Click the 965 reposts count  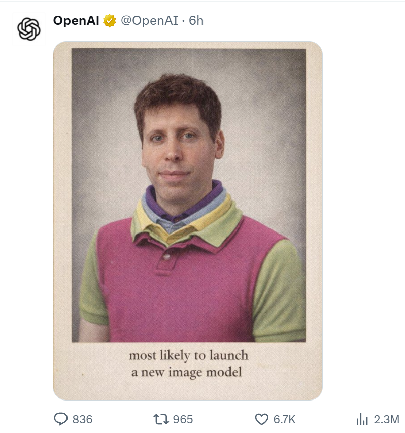[x=183, y=419]
